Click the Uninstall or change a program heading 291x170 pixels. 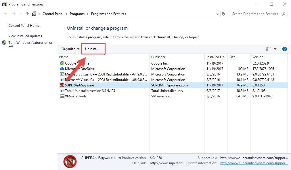(97, 28)
